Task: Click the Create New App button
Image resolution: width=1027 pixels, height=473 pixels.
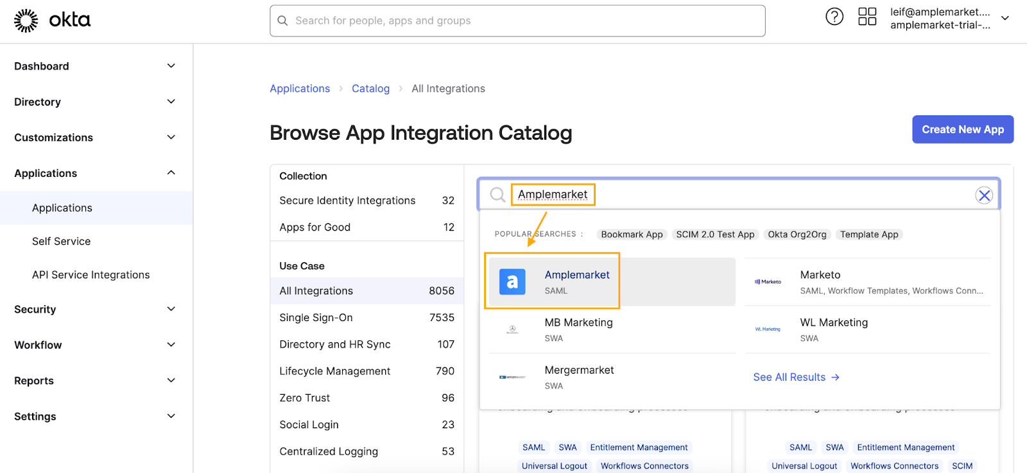Action: pyautogui.click(x=962, y=129)
